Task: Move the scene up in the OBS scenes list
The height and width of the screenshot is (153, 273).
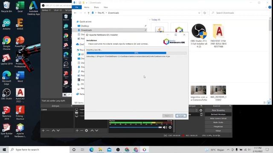Action: coord(53,130)
